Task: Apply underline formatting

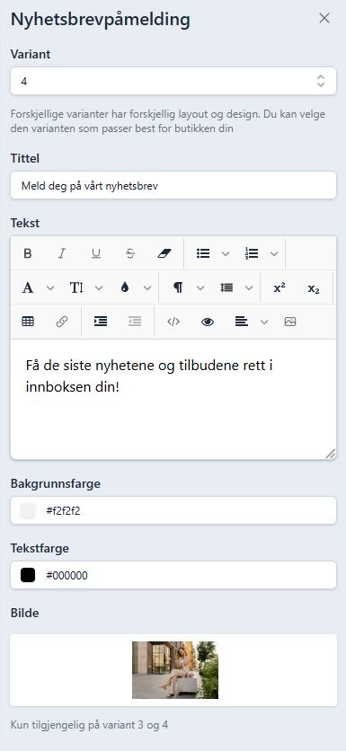Action: [96, 253]
